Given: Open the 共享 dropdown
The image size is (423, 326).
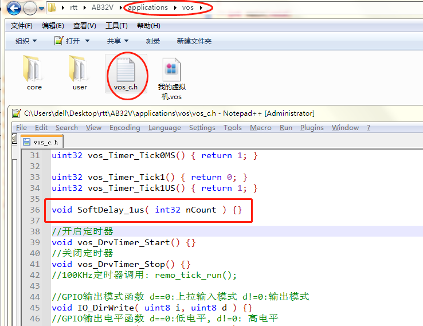Looking at the screenshot, I should point(117,41).
